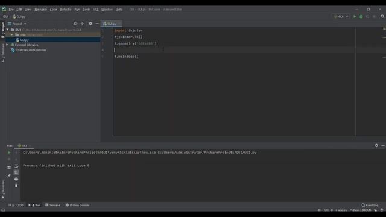Open the Tools menu

pyautogui.click(x=86, y=10)
